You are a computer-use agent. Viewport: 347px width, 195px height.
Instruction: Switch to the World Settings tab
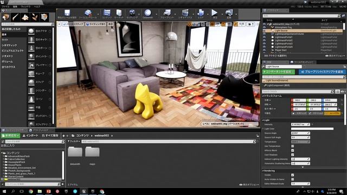pos(303,62)
